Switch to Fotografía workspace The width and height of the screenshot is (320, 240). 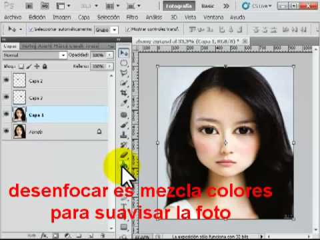[x=179, y=6]
